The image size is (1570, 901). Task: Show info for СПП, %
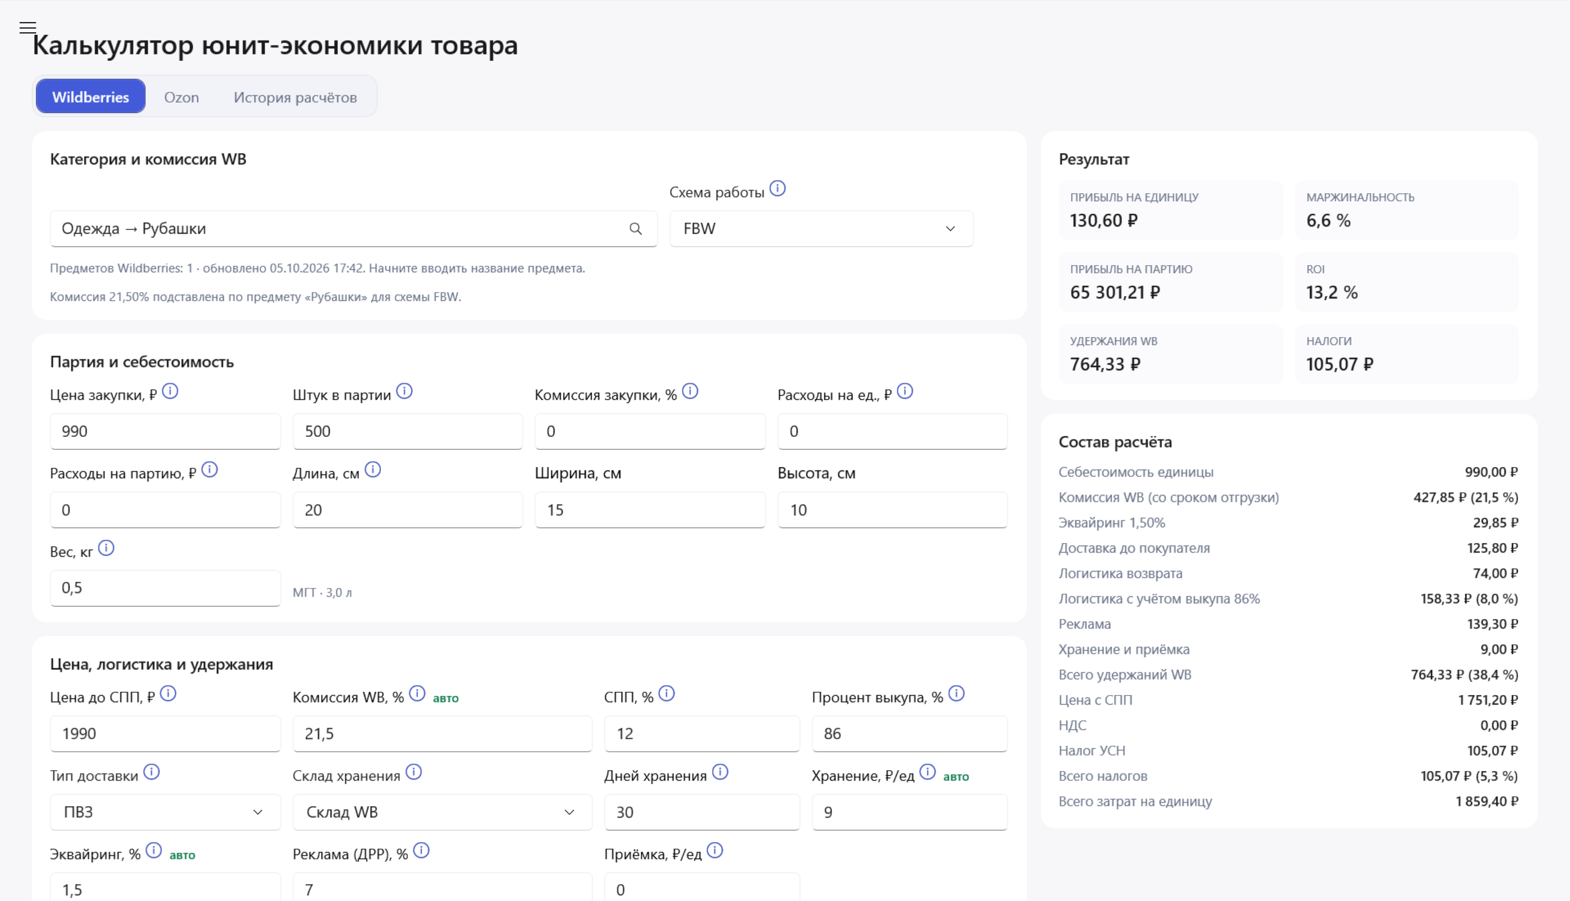click(x=666, y=694)
